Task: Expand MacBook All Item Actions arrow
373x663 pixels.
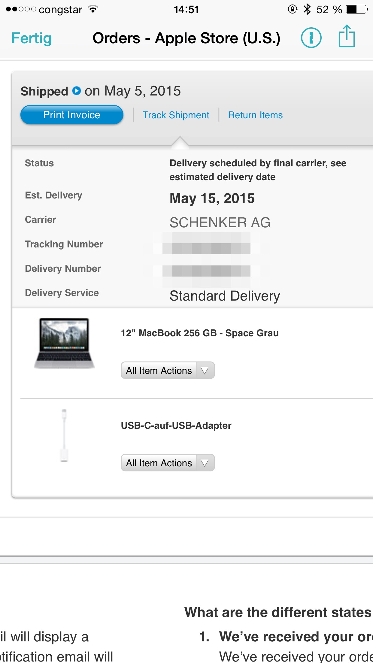Action: (205, 371)
